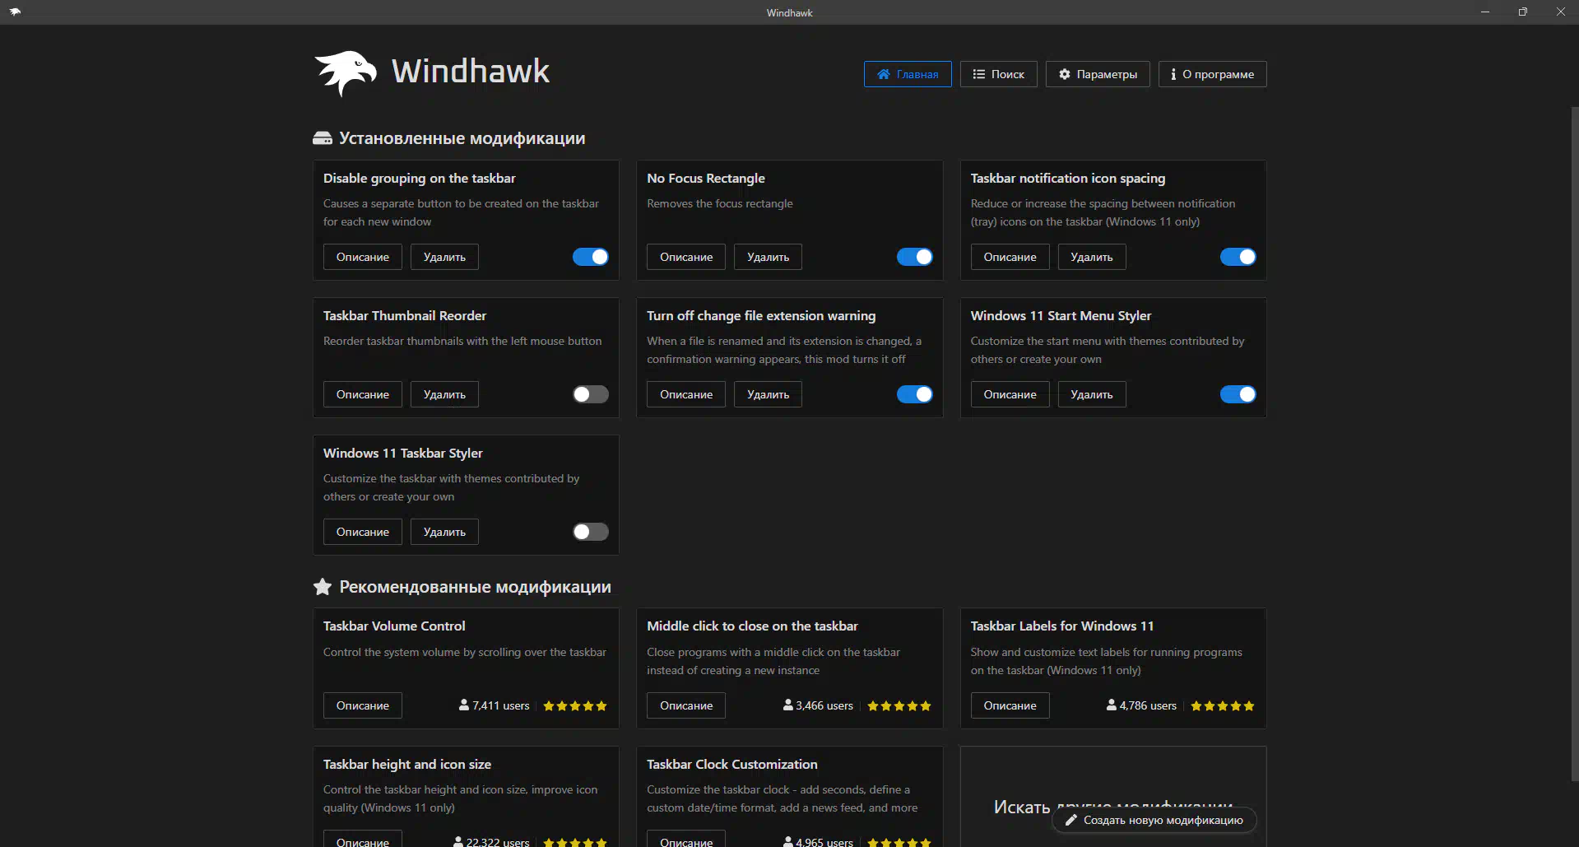Click the recommended mods star icon
Screen dimensions: 1579x847
click(323, 587)
